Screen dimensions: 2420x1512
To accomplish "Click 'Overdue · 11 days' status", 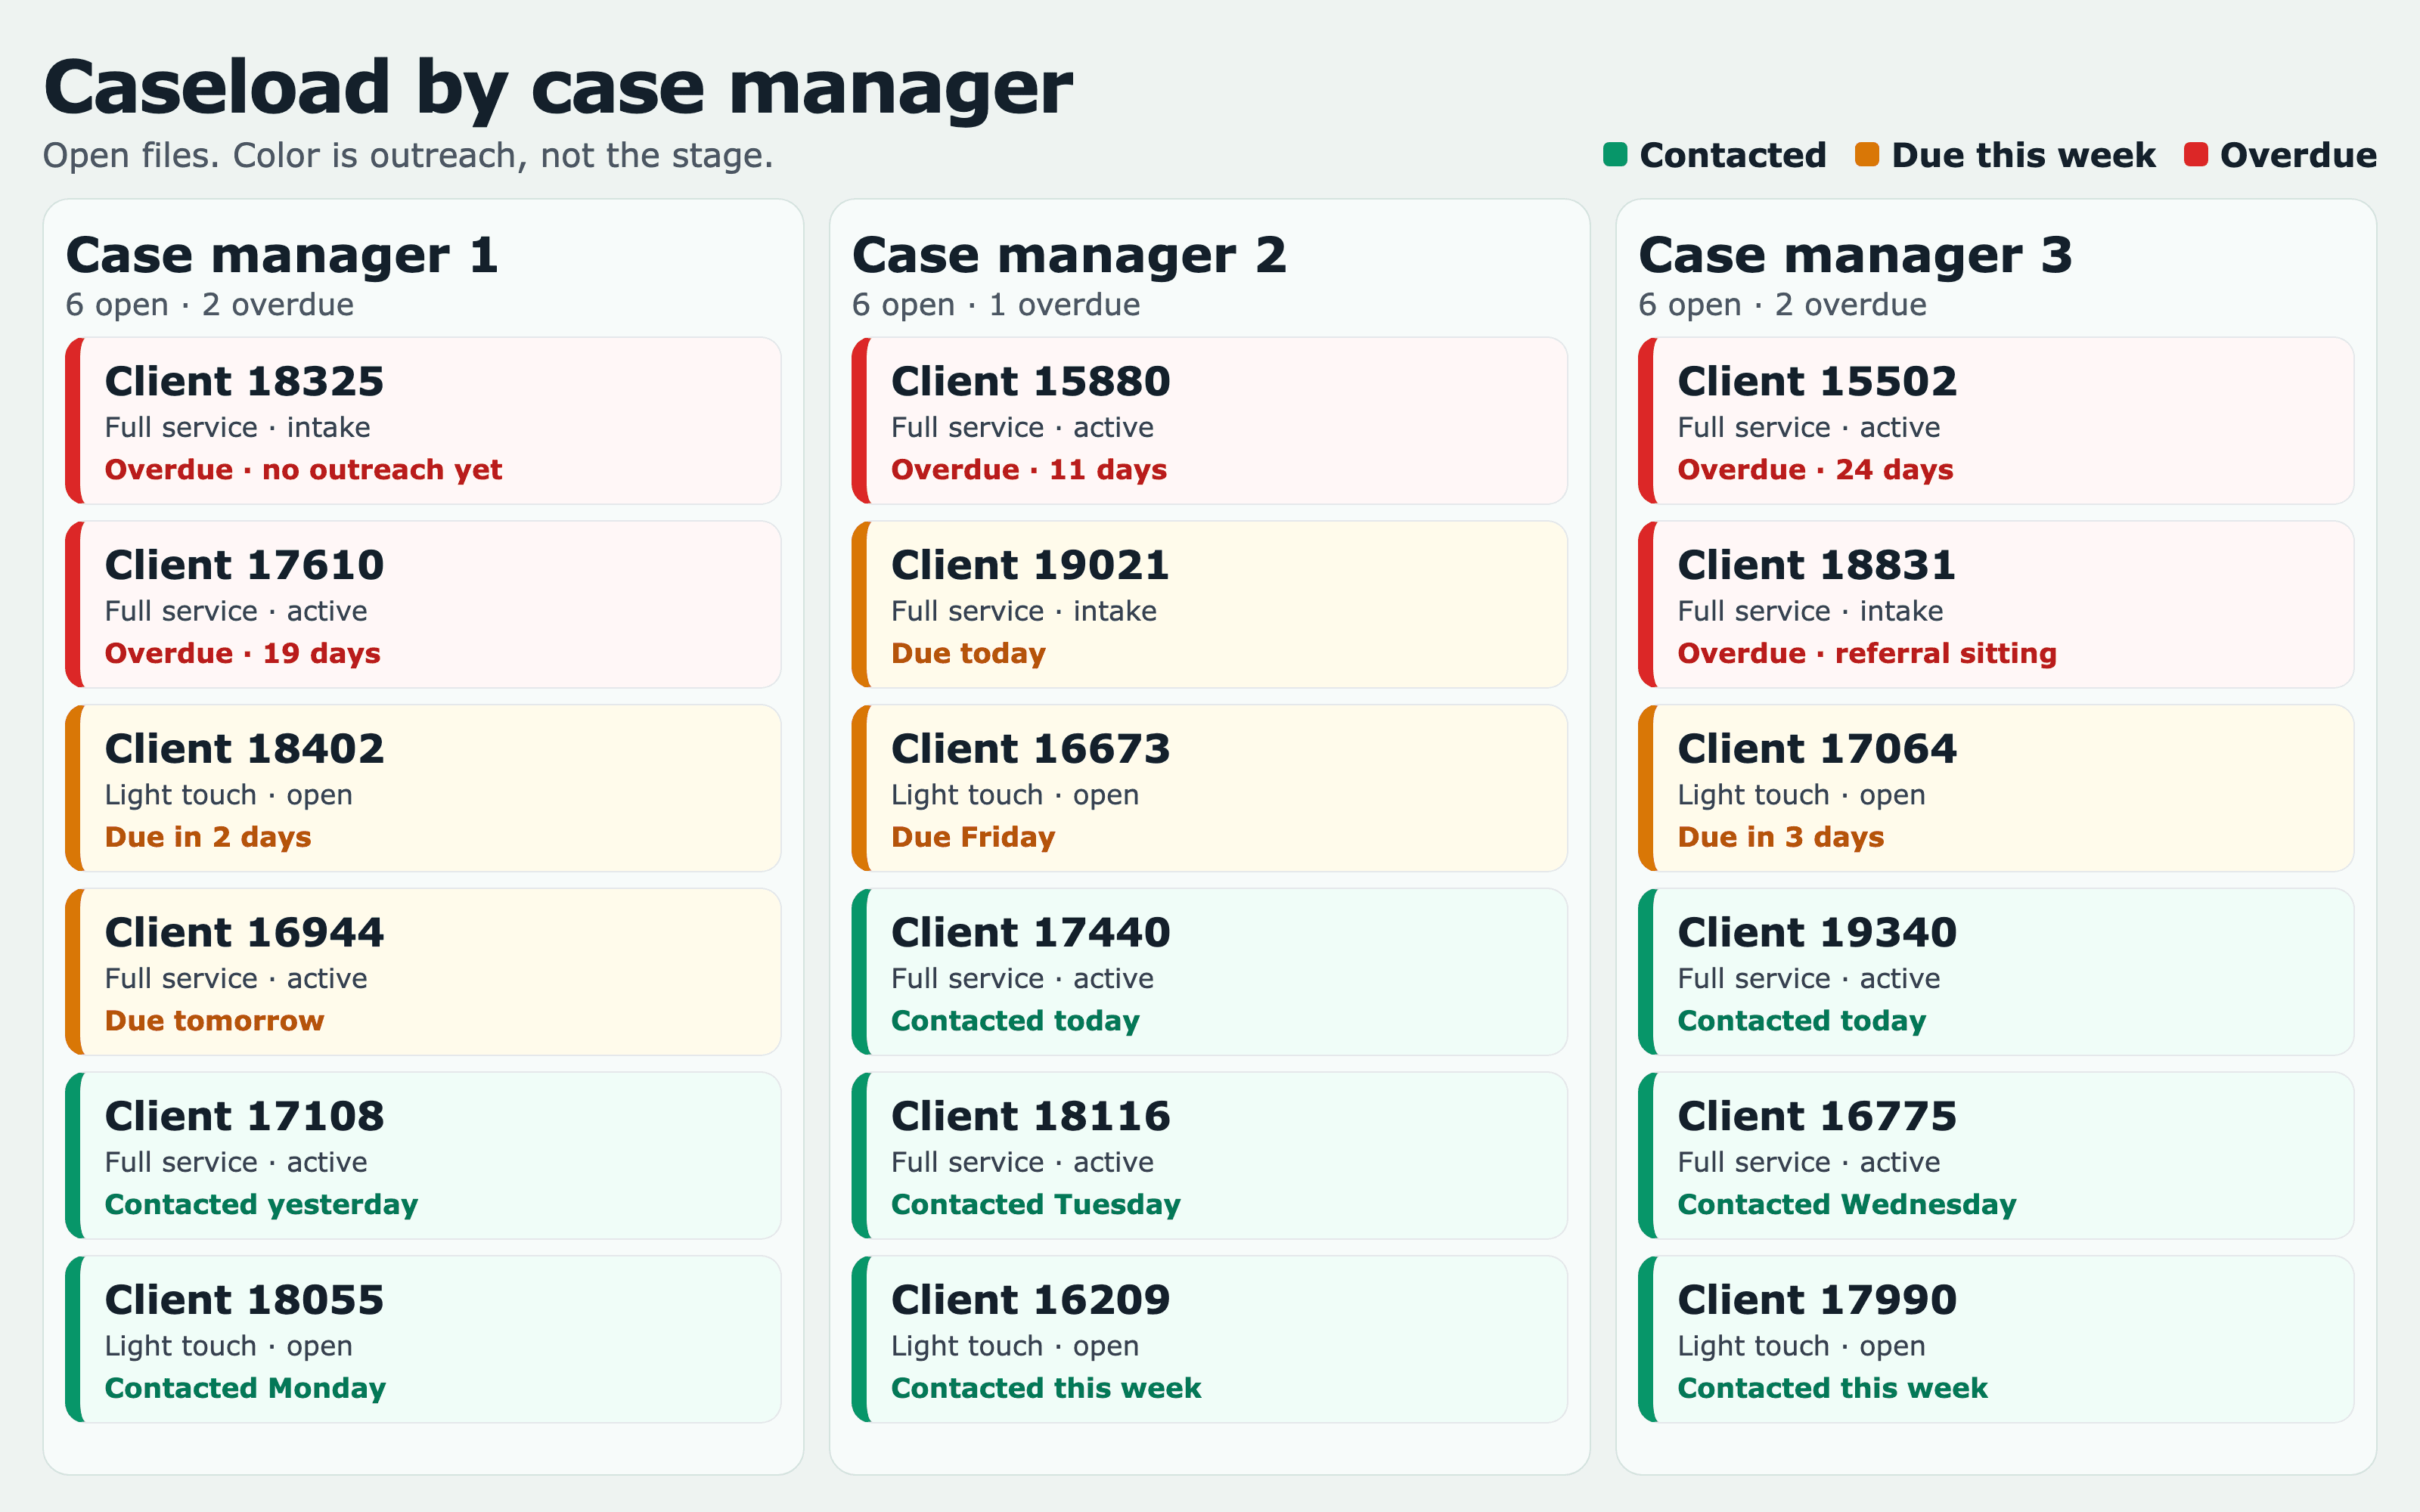I will click(1029, 470).
